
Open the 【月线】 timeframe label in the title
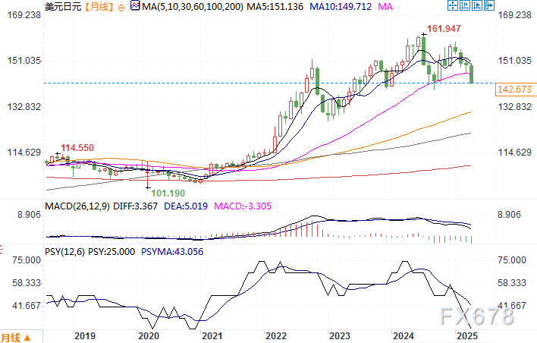point(98,8)
